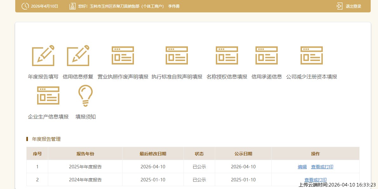Click the 2024年年度报告 table cell
Image resolution: width=378 pixels, height=189 pixels.
[85, 180]
